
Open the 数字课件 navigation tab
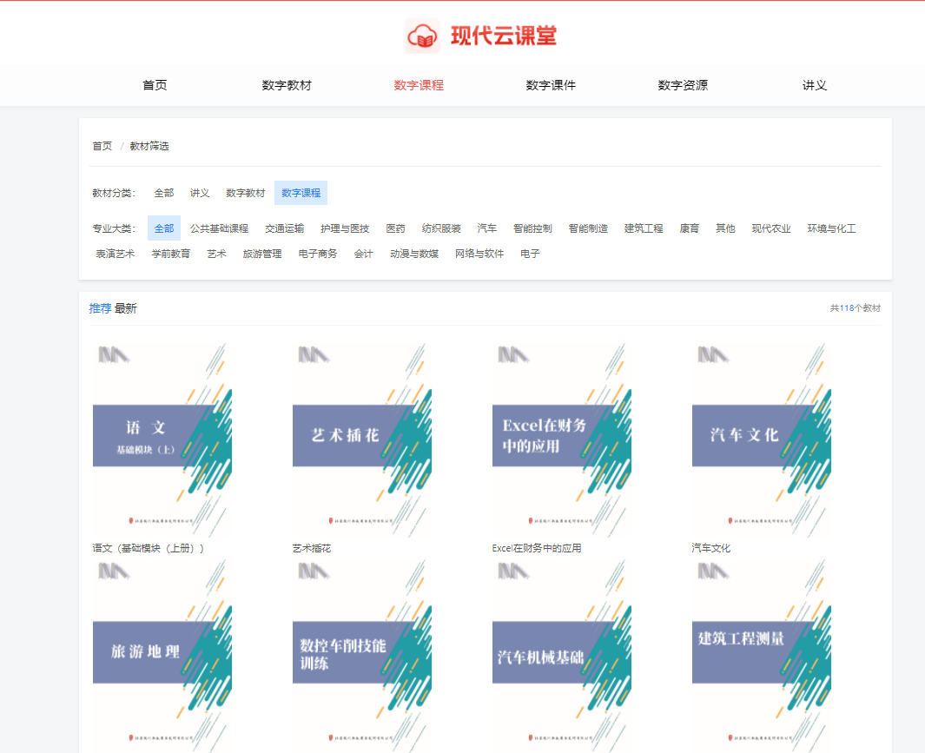pyautogui.click(x=551, y=85)
